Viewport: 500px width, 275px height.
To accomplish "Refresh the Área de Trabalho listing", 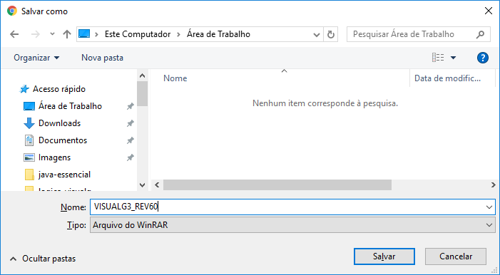I will tap(331, 34).
